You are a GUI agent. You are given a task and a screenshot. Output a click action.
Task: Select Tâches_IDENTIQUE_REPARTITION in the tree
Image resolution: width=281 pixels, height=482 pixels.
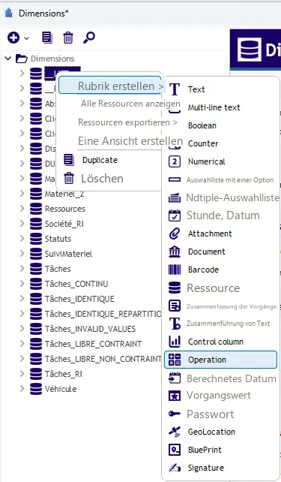(103, 314)
